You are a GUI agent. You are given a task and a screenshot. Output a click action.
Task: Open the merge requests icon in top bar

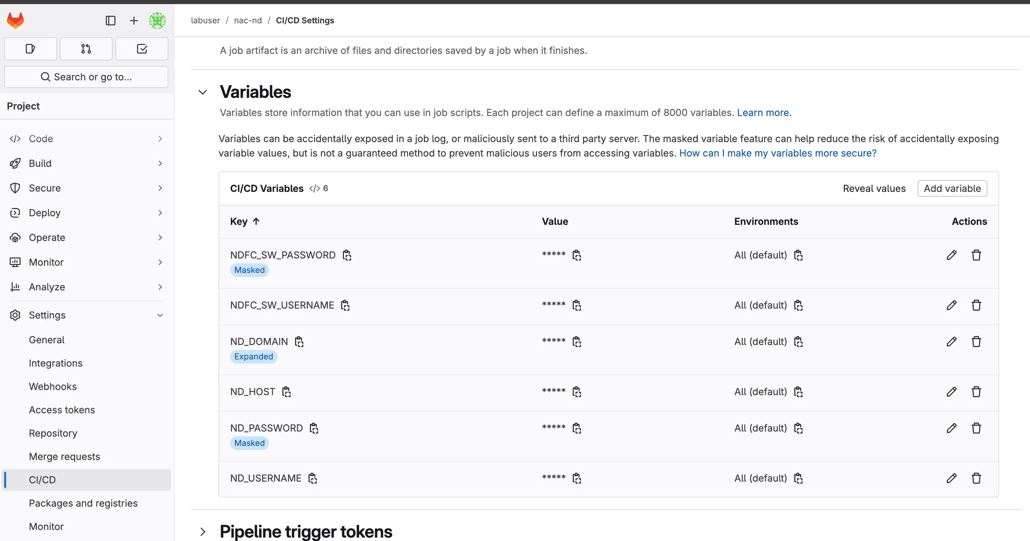[x=86, y=48]
